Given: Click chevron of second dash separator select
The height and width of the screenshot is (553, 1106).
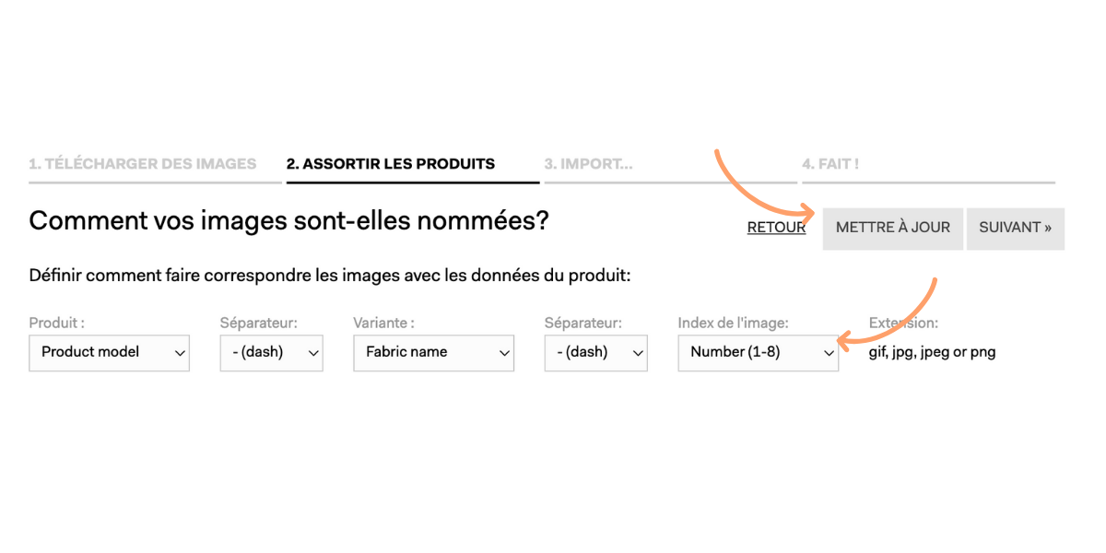Looking at the screenshot, I should coord(637,353).
